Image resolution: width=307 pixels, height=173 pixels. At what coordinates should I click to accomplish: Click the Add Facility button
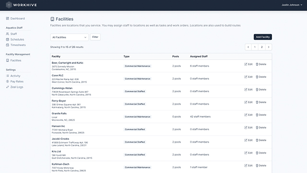click(263, 37)
